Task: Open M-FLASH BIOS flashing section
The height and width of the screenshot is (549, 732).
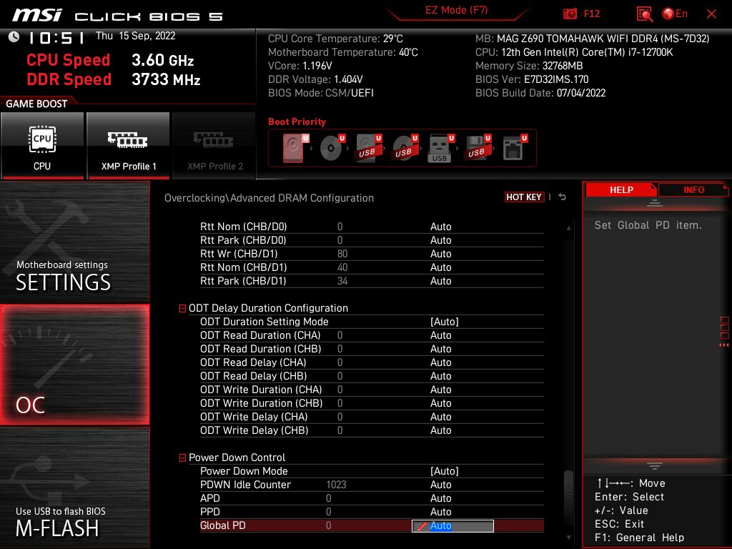Action: pyautogui.click(x=74, y=488)
